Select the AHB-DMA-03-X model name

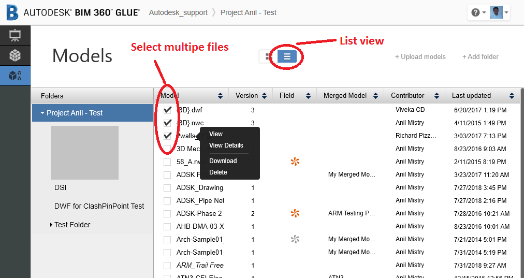point(200,227)
